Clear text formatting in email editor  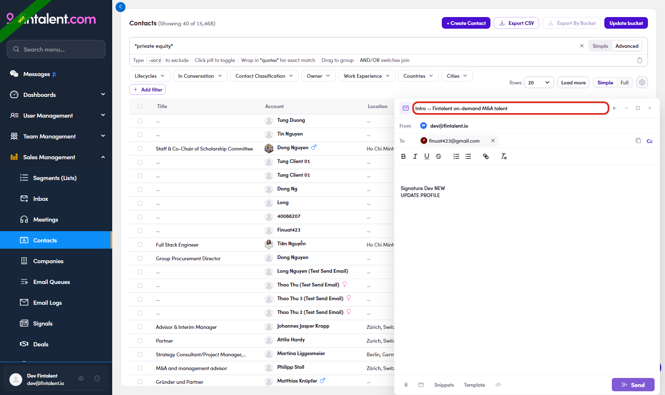point(504,156)
